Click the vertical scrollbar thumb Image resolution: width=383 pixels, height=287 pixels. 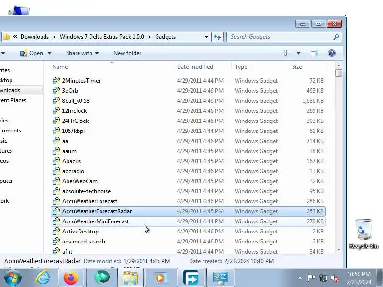click(x=339, y=73)
